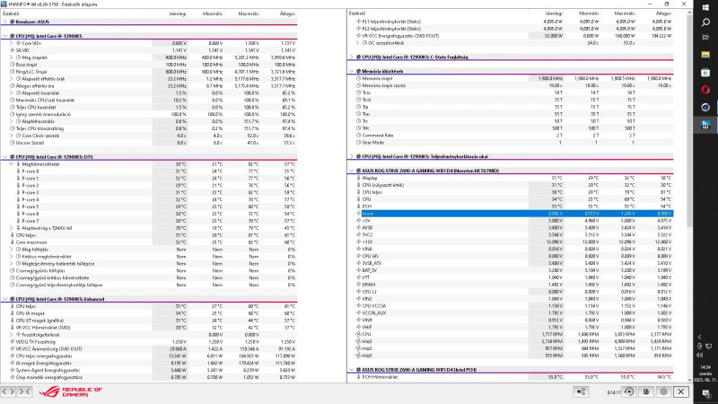Image resolution: width=718 pixels, height=404 pixels.
Task: Expand the Alaptávolság a TjMAX-tól row
Action: 12,228
